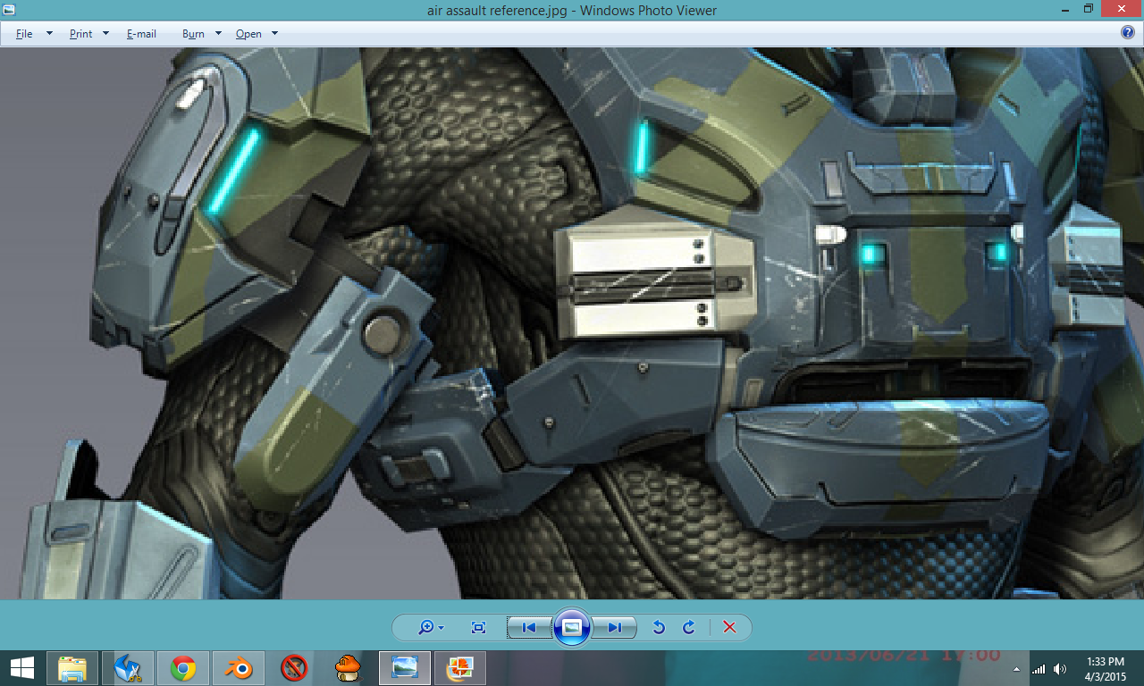The image size is (1144, 686).
Task: Go to the previous photo
Action: click(x=529, y=628)
